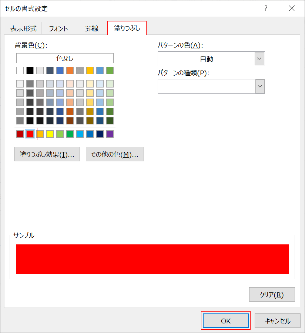Click the 色なし button
Screen dimensions: 305x333
[x=65, y=58]
